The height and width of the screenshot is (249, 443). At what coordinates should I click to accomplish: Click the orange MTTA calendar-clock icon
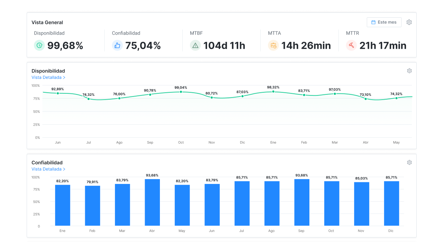(x=273, y=45)
